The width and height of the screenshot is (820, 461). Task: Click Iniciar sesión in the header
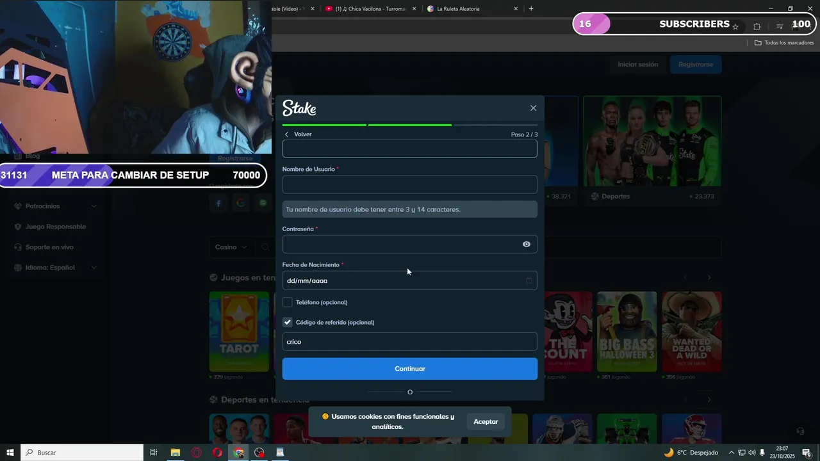[638, 65]
